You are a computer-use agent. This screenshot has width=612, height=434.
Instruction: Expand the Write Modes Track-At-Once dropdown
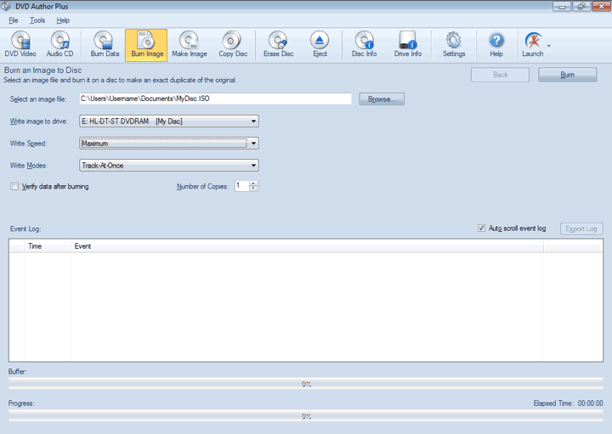(x=254, y=166)
